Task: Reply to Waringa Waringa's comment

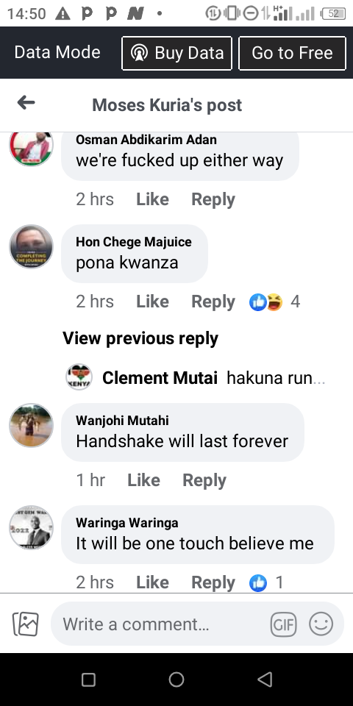Action: click(x=213, y=582)
